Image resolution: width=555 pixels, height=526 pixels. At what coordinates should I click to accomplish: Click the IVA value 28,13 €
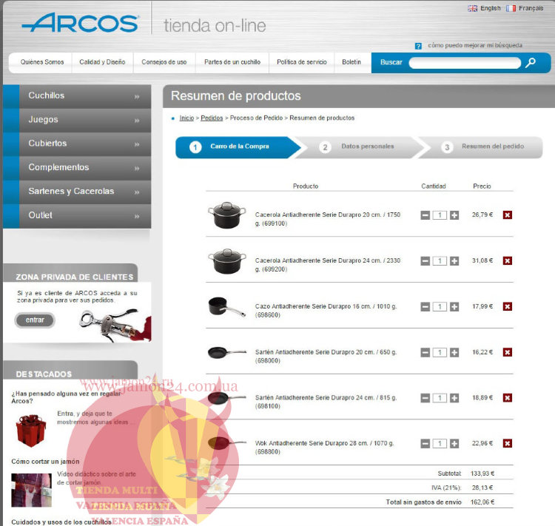(482, 488)
